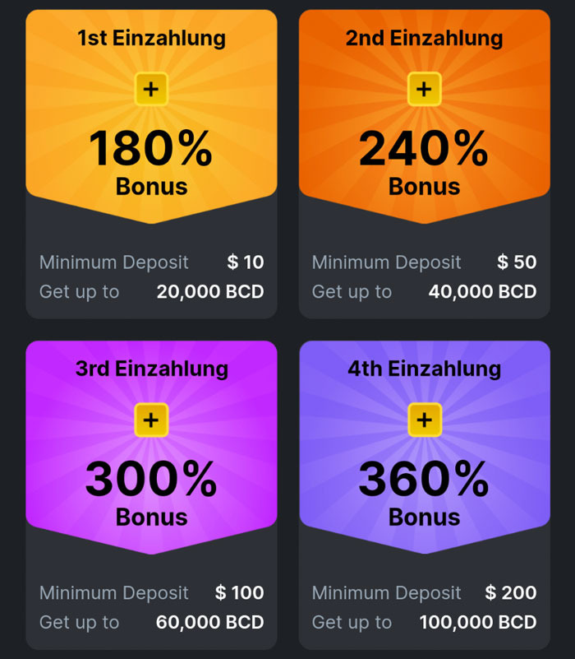This screenshot has height=659, width=575.
Task: Click the plus icon on 4th Einzahlung card
Action: coord(425,420)
